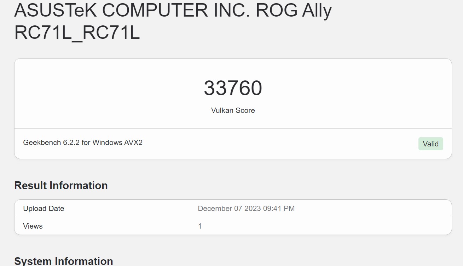Click the Windows word in version line

[x=107, y=143]
